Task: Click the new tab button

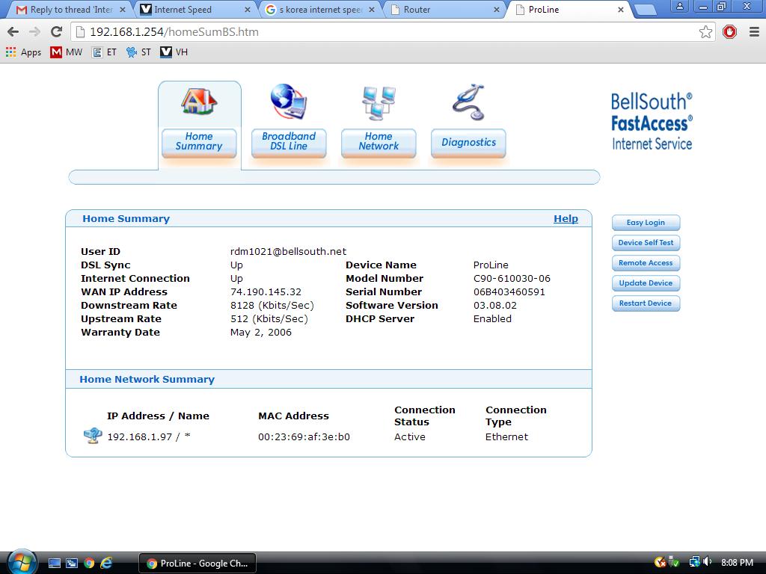Action: coord(646,10)
